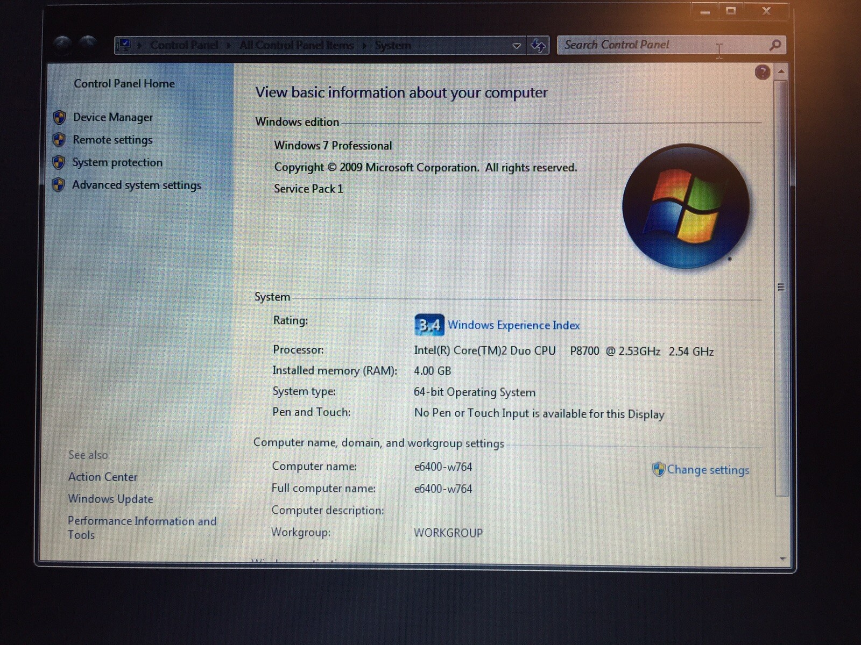Click System breadcrumb
The image size is (861, 645).
click(393, 46)
